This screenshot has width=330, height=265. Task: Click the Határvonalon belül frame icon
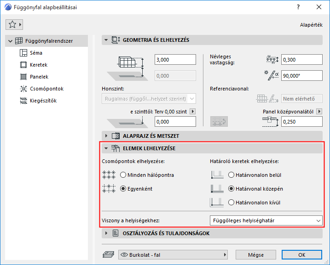click(217, 175)
